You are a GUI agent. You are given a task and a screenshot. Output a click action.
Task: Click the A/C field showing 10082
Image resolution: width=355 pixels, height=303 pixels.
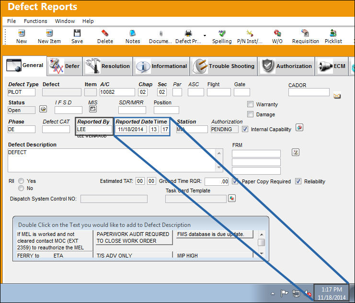coord(117,92)
